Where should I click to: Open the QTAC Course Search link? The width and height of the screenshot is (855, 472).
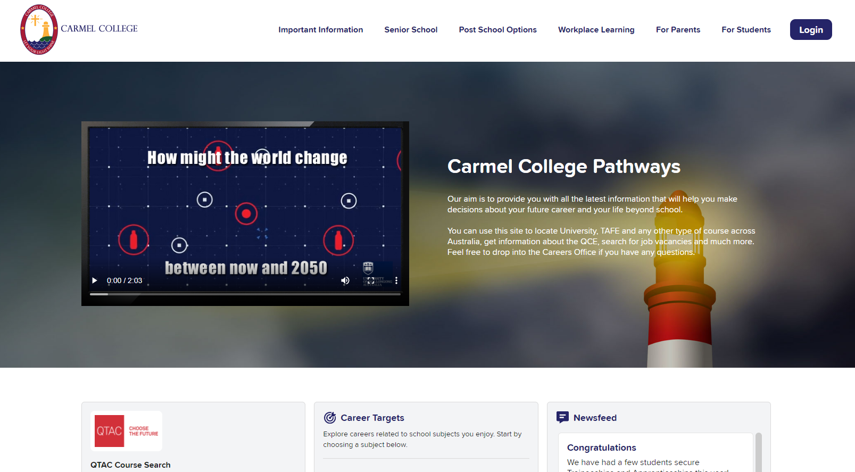[130, 465]
